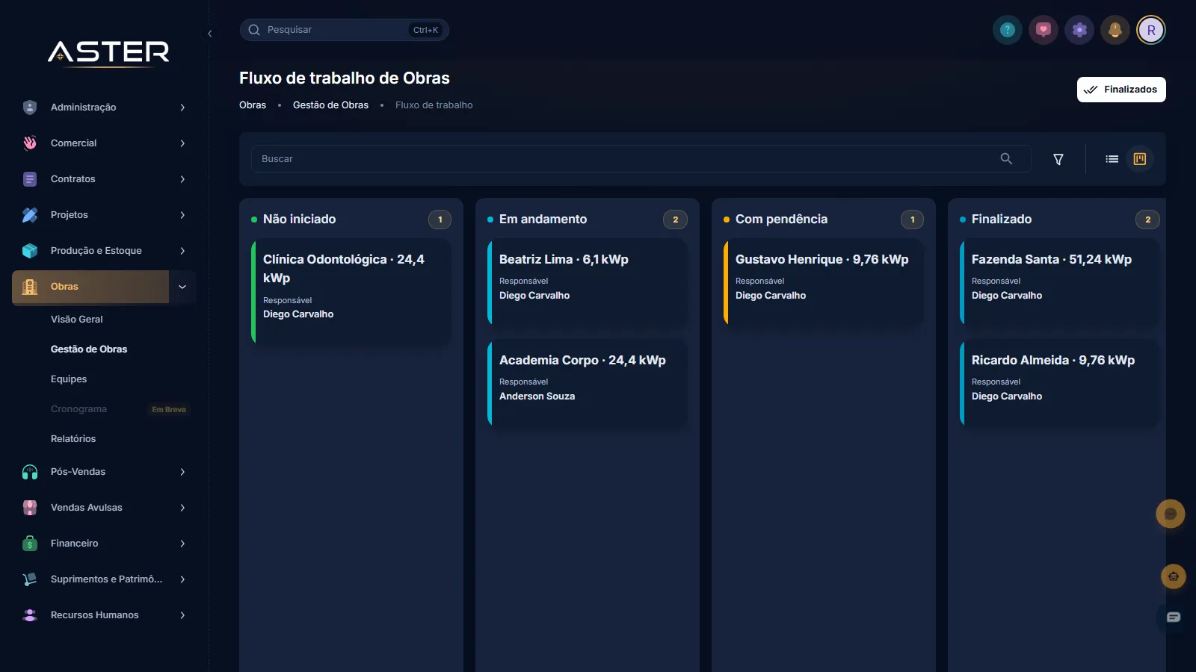Image resolution: width=1196 pixels, height=672 pixels.
Task: Go to Obras breadcrumb link
Action: (x=253, y=105)
